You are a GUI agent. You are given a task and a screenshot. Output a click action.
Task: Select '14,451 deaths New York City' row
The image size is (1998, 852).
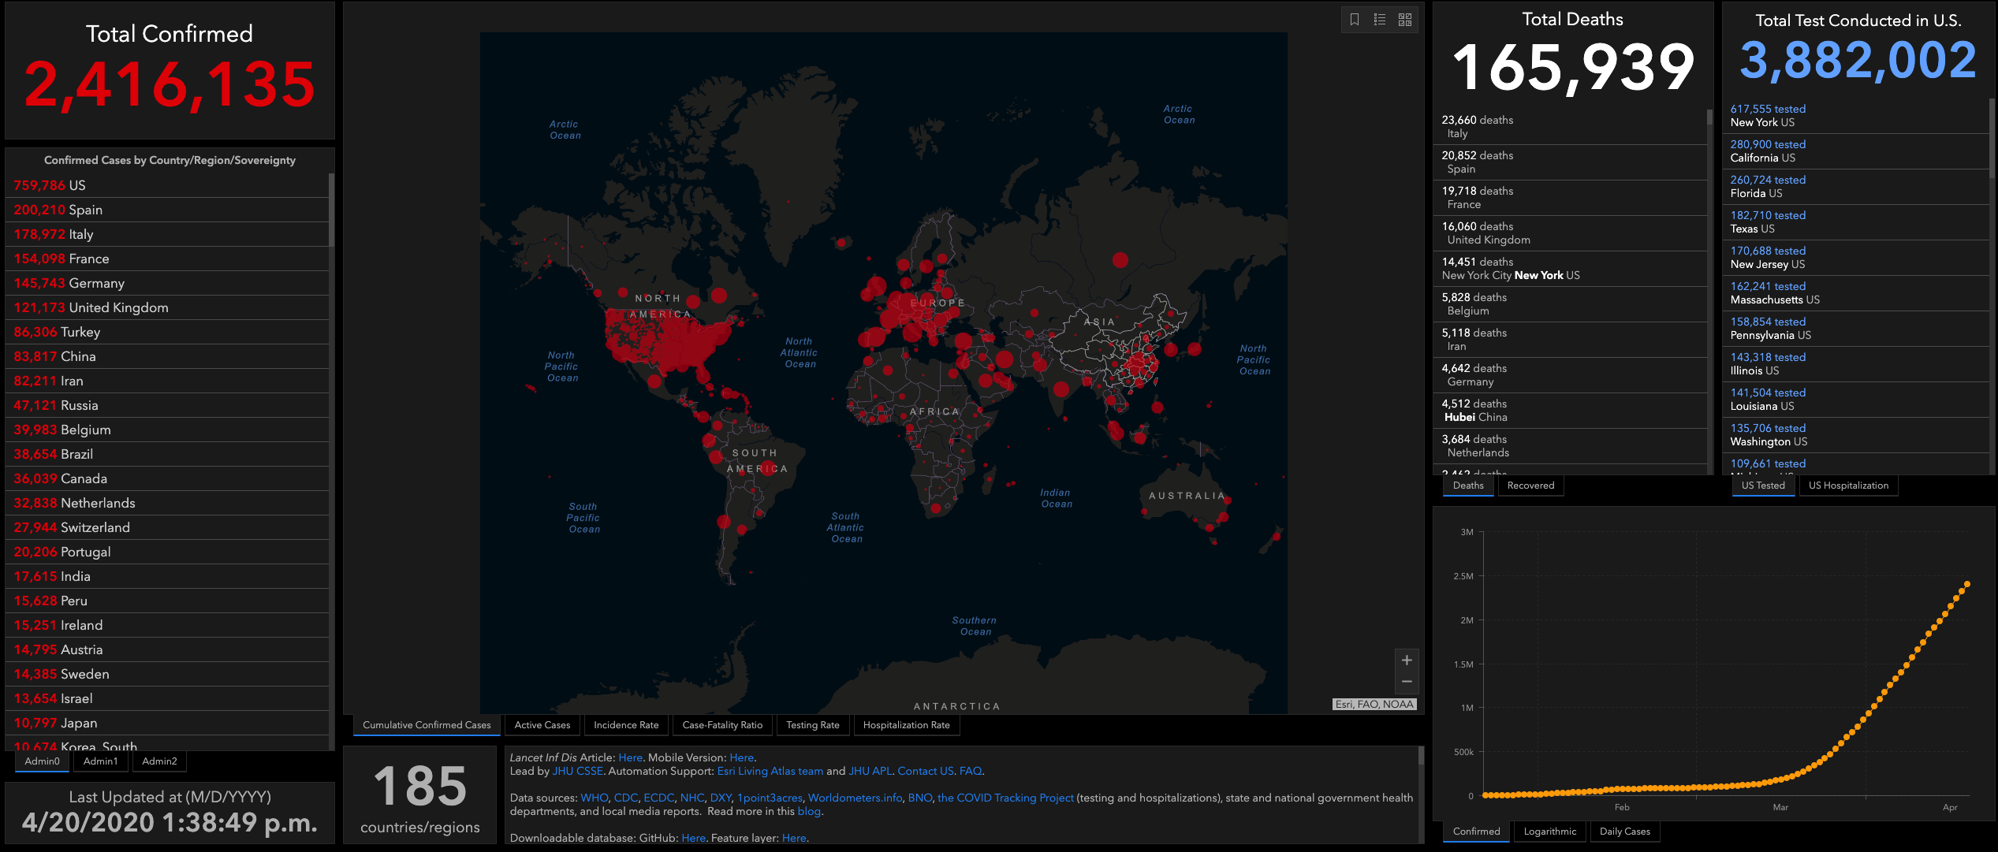(x=1569, y=269)
